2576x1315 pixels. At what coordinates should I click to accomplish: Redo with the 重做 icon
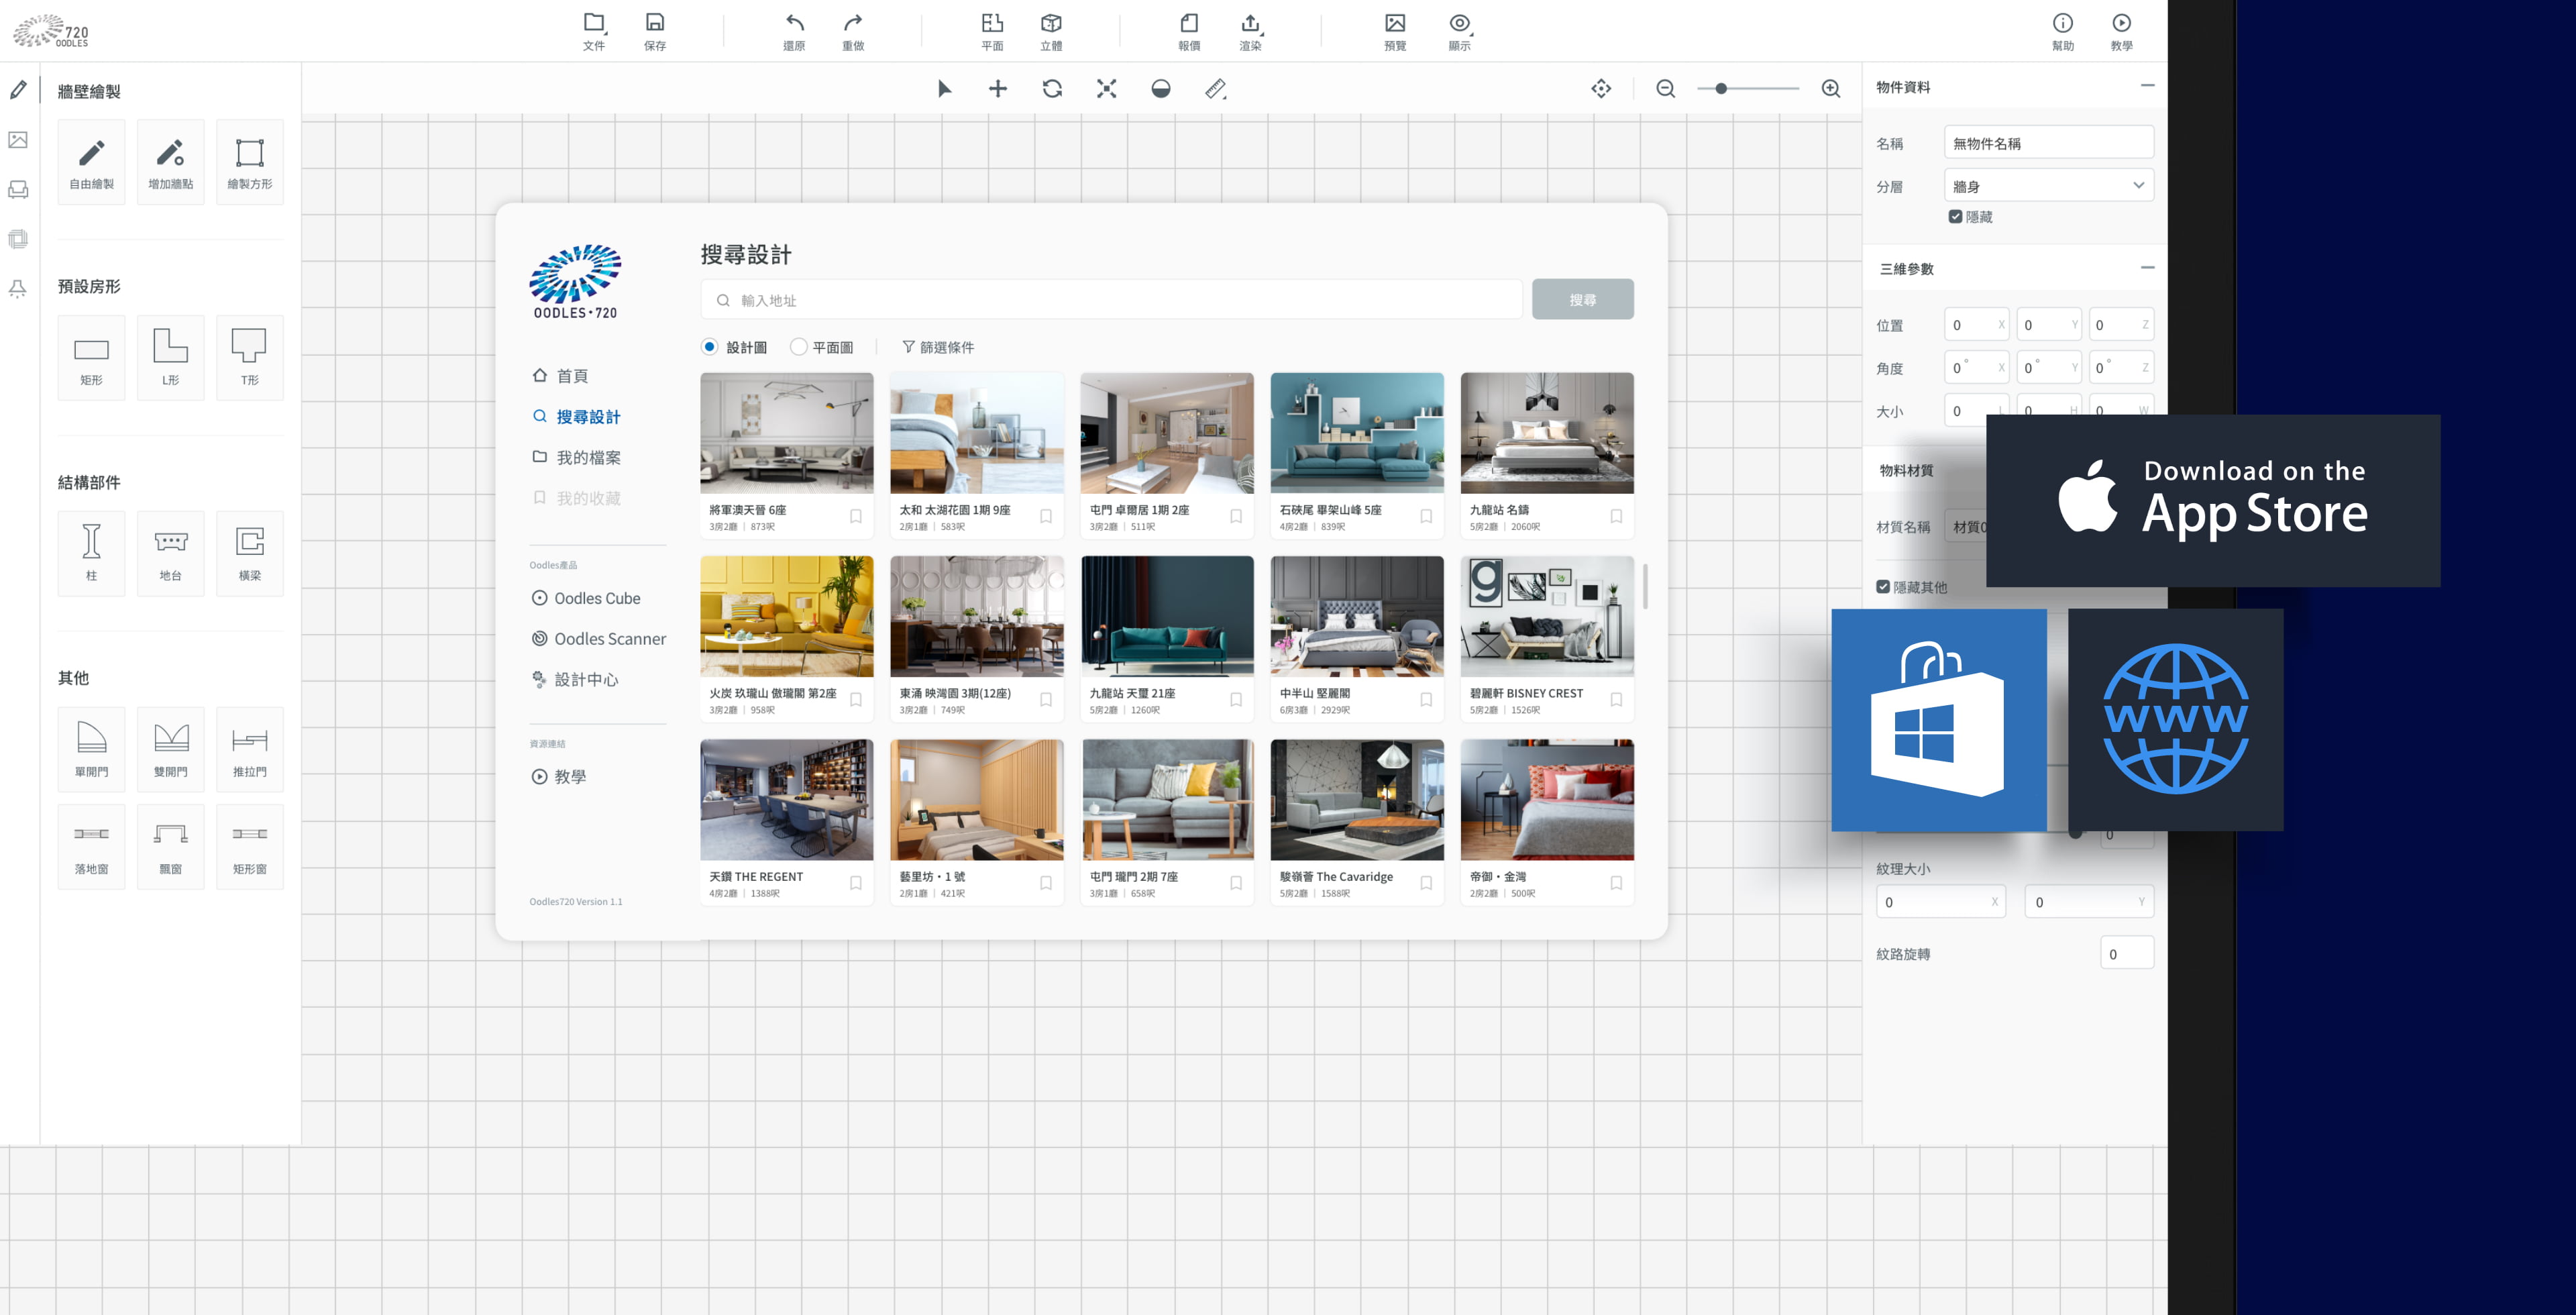tap(853, 31)
